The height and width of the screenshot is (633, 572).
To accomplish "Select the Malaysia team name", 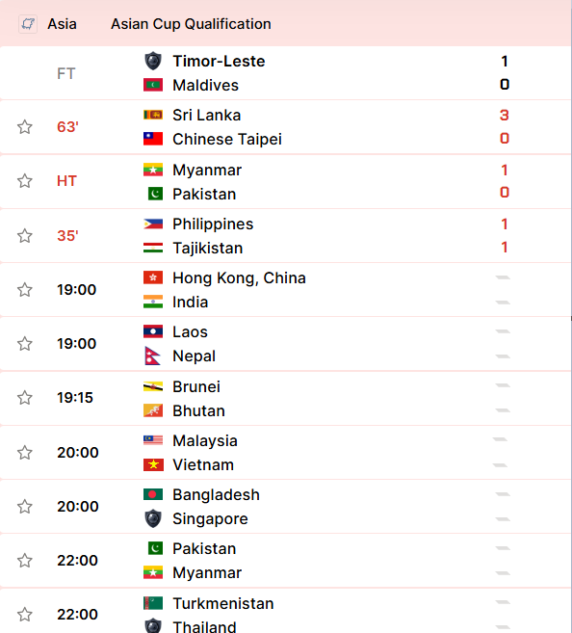I will pos(205,441).
